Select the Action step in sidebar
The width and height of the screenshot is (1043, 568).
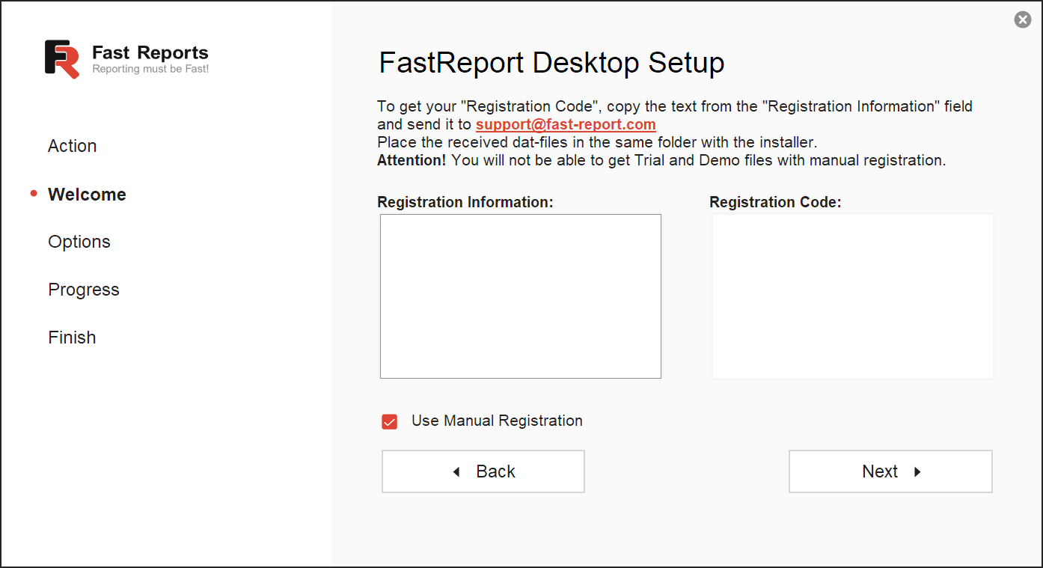click(x=73, y=146)
